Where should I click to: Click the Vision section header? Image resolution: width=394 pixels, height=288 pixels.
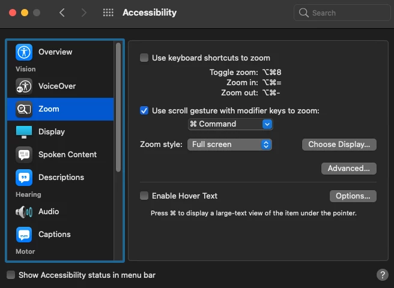25,69
